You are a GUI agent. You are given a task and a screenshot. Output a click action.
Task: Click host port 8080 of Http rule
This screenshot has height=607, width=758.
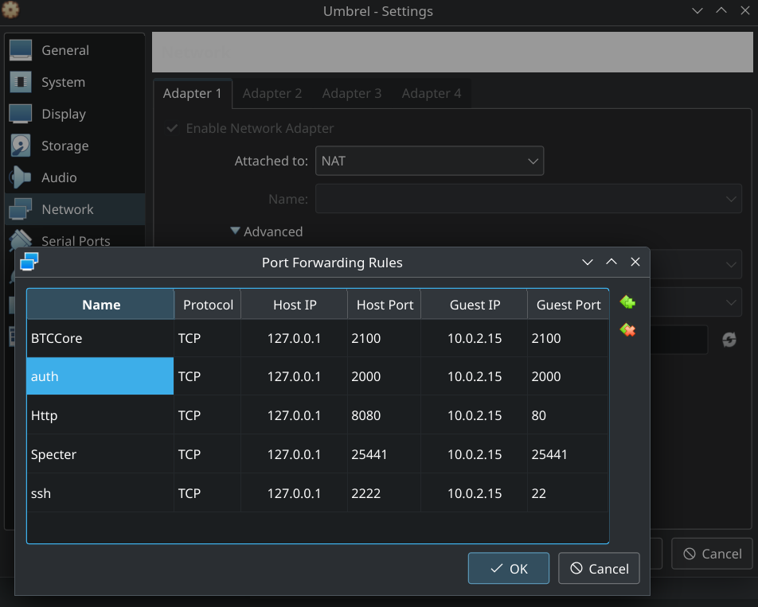coord(385,415)
